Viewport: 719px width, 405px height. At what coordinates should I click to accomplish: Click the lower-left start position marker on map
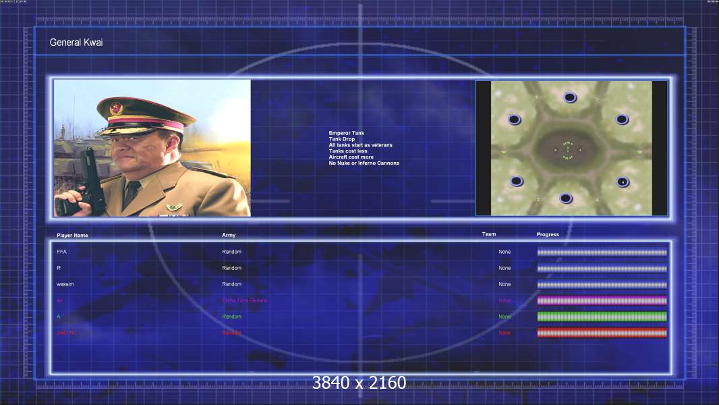coord(517,181)
